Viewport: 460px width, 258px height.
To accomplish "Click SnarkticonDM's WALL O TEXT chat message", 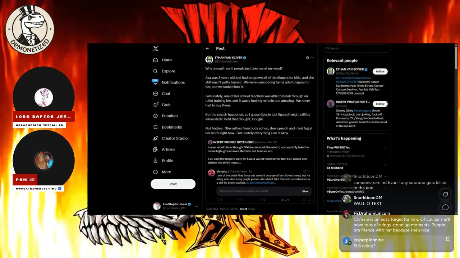I will [368, 204].
